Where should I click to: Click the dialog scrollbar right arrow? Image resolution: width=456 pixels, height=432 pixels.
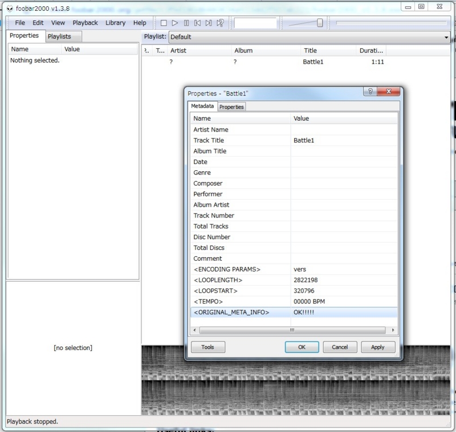393,330
